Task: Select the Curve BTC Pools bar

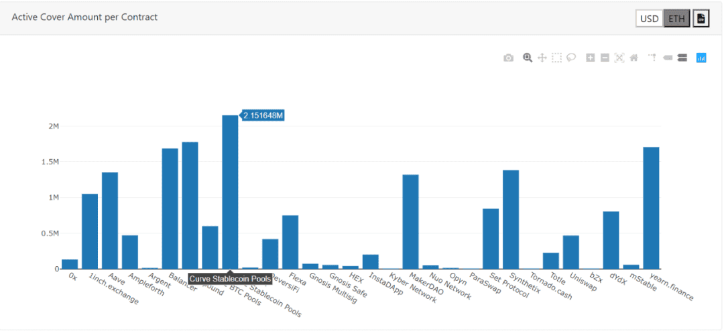Action: pos(210,247)
